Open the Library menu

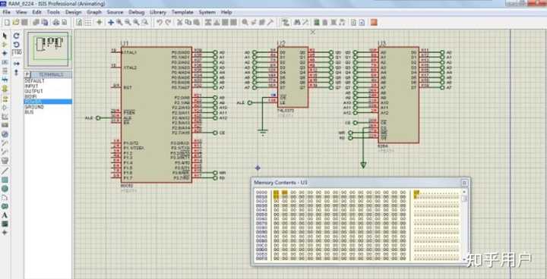(x=158, y=12)
